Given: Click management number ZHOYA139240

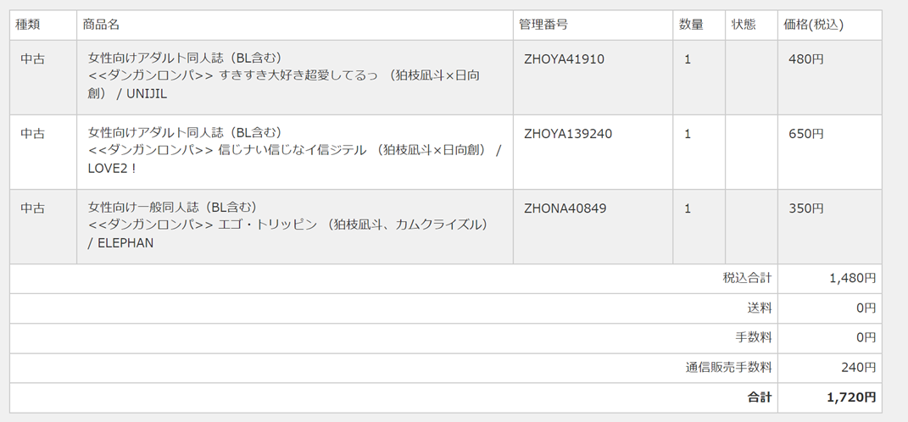Looking at the screenshot, I should 568,134.
